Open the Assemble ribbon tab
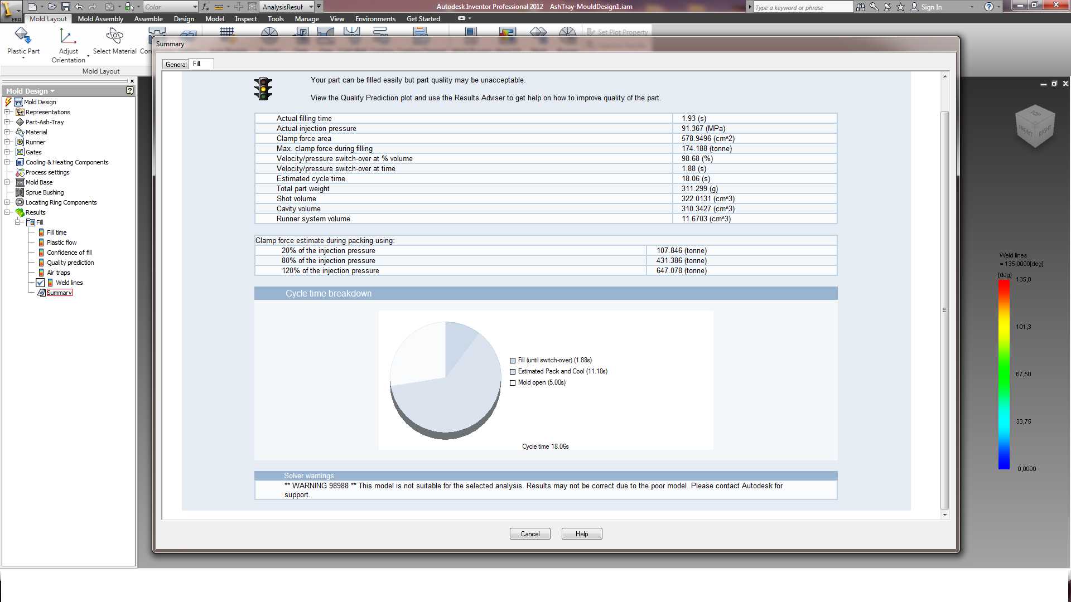The width and height of the screenshot is (1071, 602). [x=148, y=18]
